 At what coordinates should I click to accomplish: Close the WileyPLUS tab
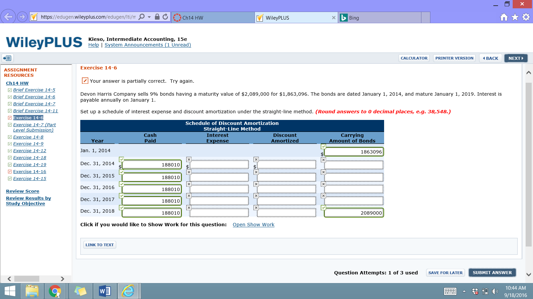tap(334, 18)
